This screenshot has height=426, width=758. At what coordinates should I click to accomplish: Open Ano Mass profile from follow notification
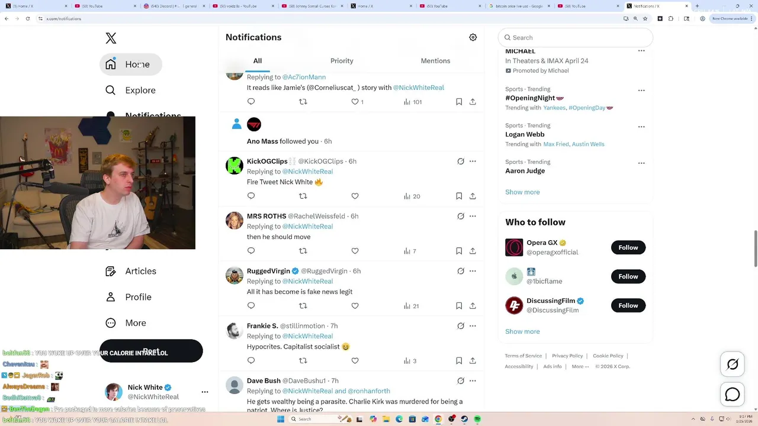[x=262, y=141]
